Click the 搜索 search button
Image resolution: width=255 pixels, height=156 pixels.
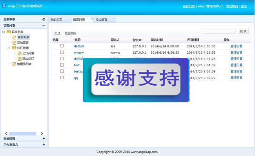coord(243,31)
